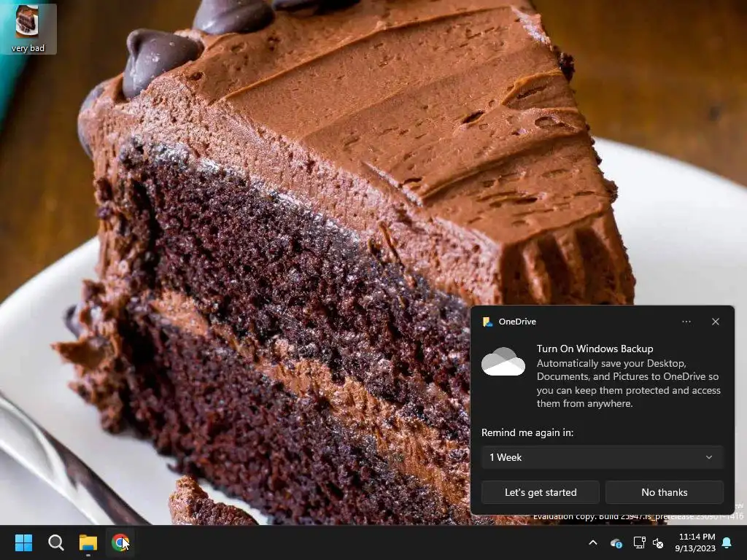This screenshot has width=747, height=560.
Task: Decline with 'No thanks' button
Action: [664, 492]
